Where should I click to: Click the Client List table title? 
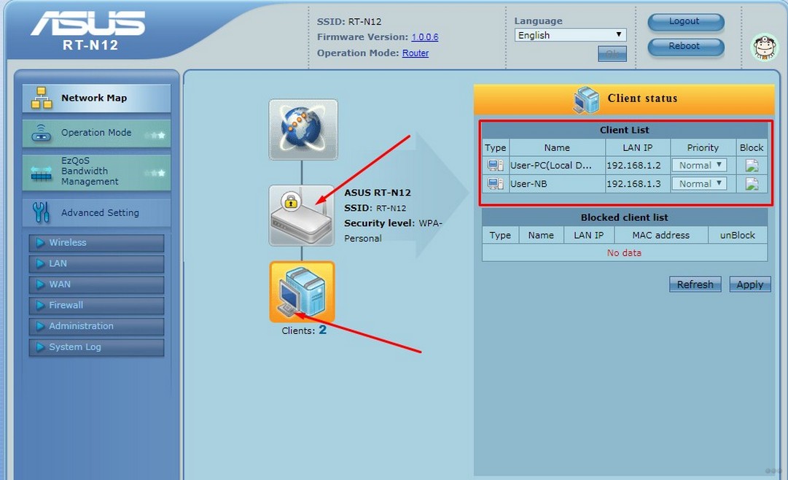[x=625, y=130]
